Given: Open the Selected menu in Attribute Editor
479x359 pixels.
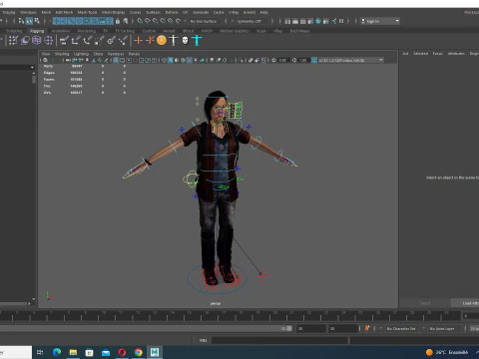Looking at the screenshot, I should click(x=421, y=54).
